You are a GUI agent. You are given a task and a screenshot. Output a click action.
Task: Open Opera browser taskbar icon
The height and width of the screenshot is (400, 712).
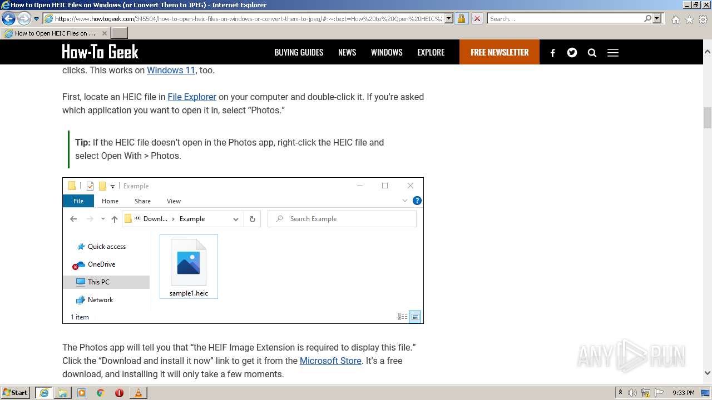pyautogui.click(x=119, y=393)
